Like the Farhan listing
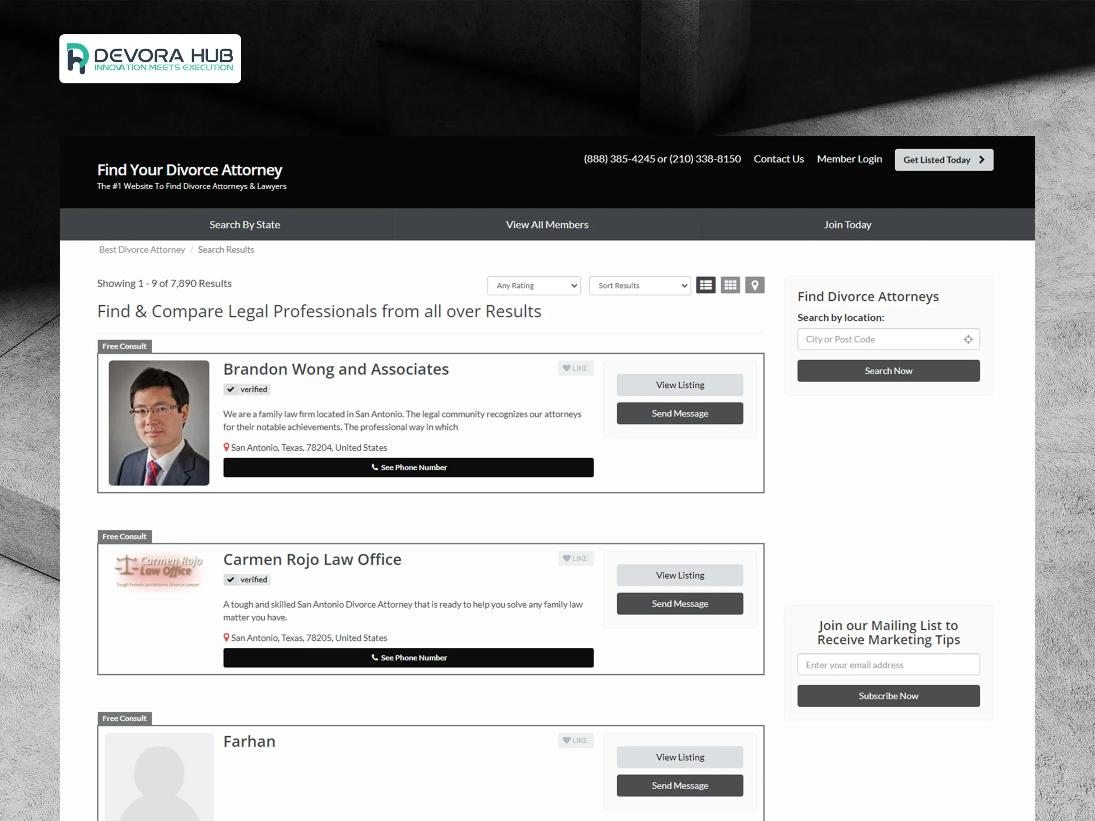Image resolution: width=1095 pixels, height=821 pixels. click(x=575, y=740)
